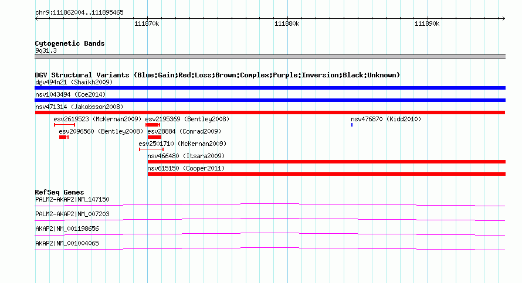Viewport: 522px width, 283px height.
Task: Click the magenta NM_147150 transcript line
Action: [270, 205]
